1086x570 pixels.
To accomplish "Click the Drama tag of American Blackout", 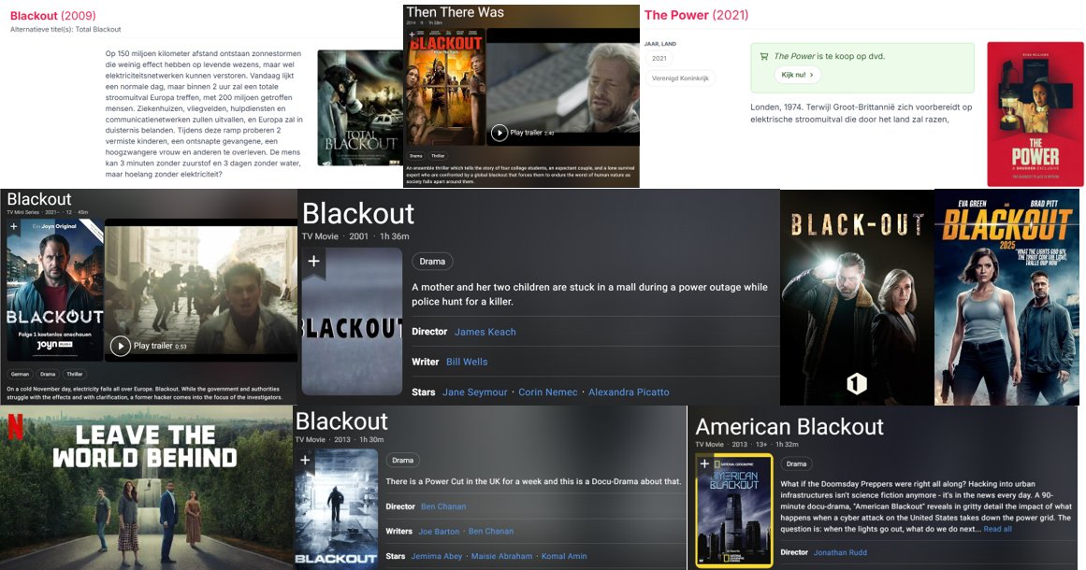I will click(x=796, y=464).
